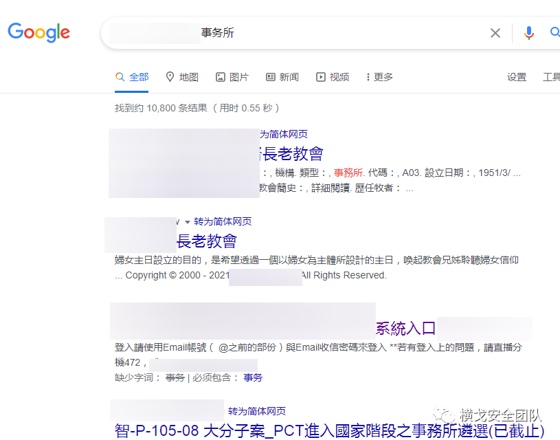Click the search magnifier button
The height and width of the screenshot is (440, 560).
(555, 32)
